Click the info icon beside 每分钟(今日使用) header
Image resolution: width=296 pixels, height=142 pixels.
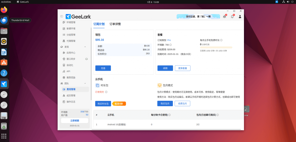pos(169,115)
